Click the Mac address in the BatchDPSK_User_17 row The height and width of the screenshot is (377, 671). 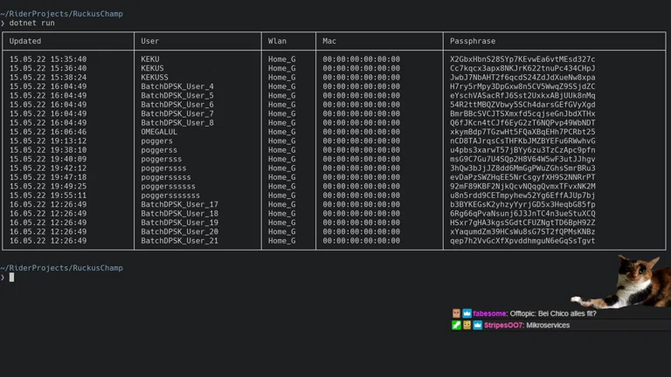click(362, 205)
